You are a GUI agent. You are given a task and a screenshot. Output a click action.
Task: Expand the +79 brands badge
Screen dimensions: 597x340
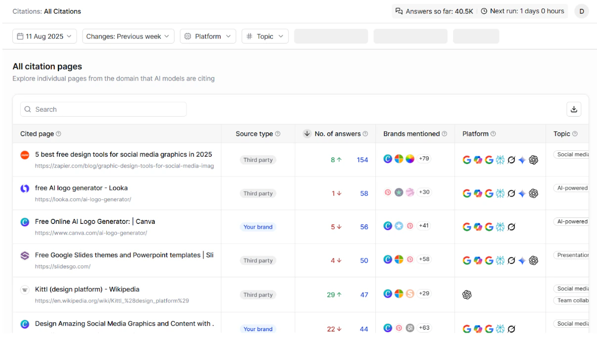coord(424,159)
